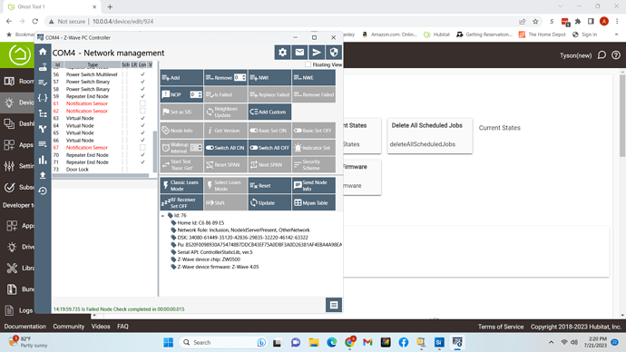Viewport: 626px width, 352px height.
Task: Toggle the checkmark for node 56 Power Switch Multilevel
Action: [142, 74]
